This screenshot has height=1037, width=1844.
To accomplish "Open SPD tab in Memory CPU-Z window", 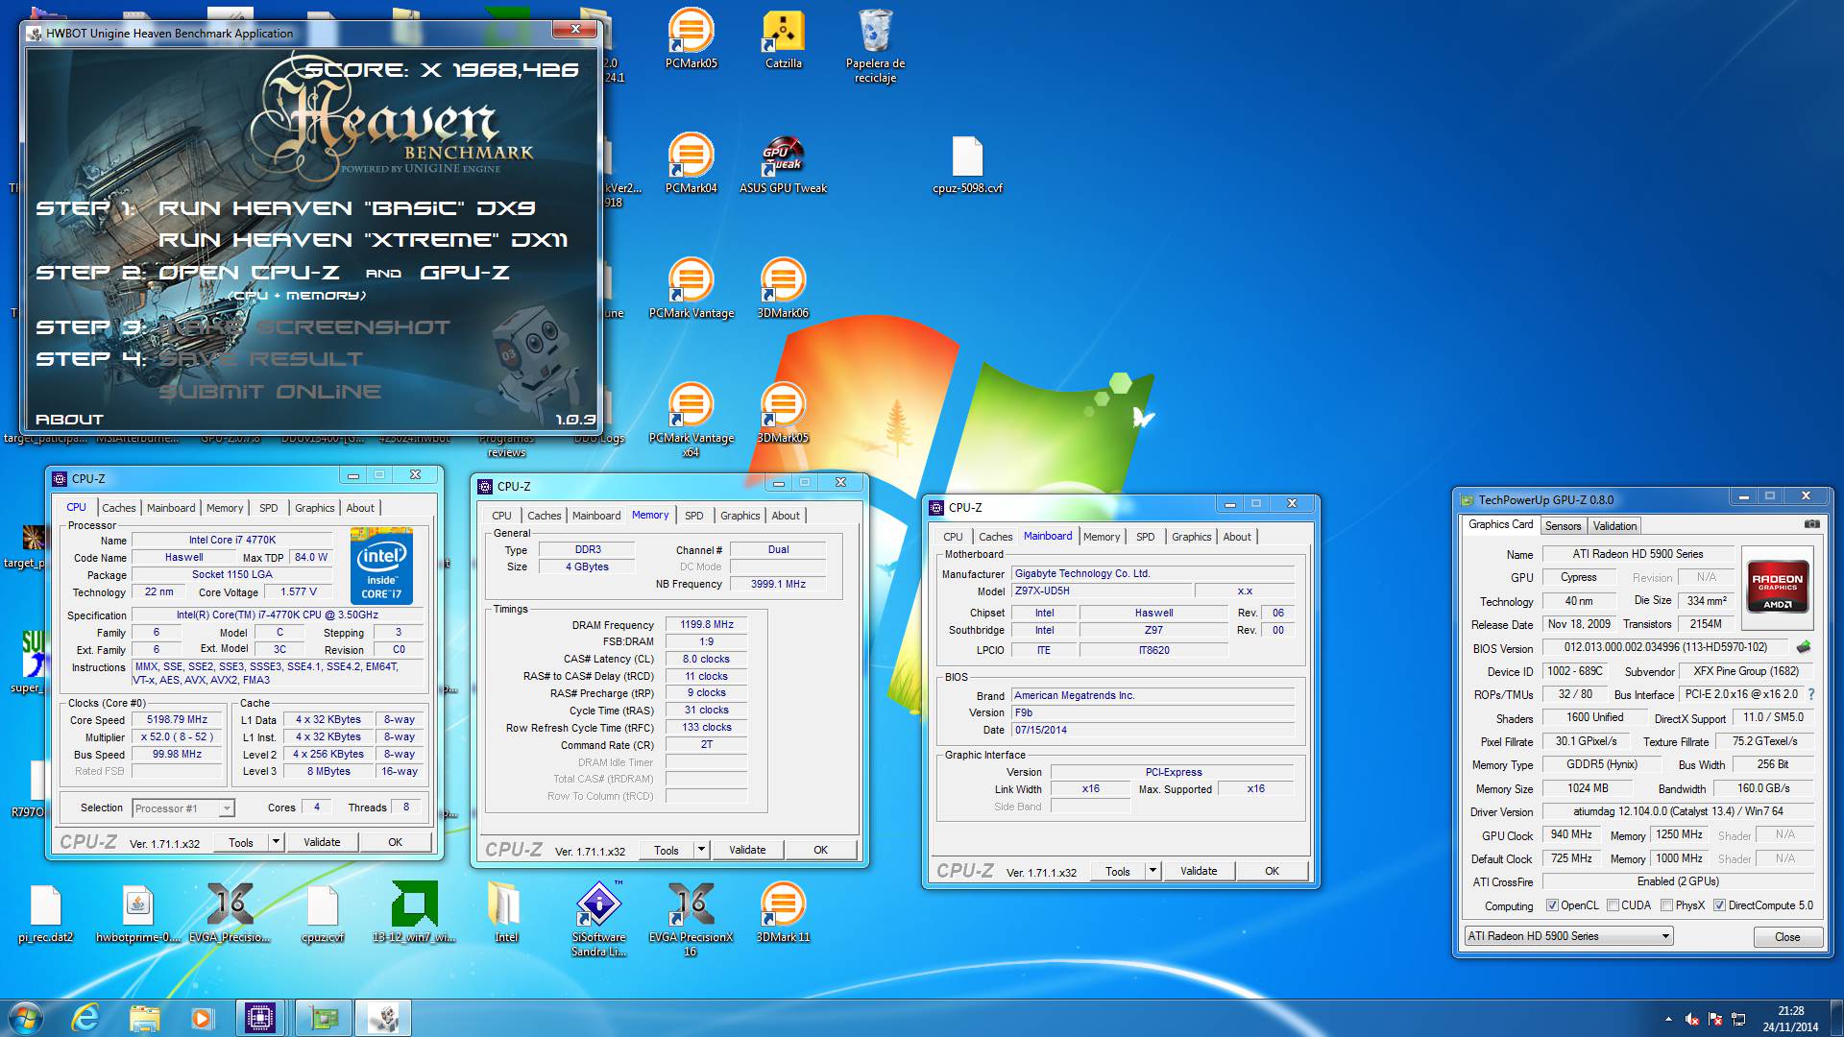I will pos(694,516).
